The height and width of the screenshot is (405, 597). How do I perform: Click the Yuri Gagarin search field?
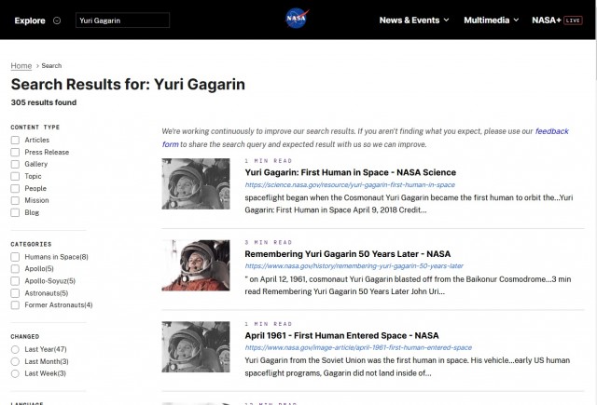click(x=122, y=20)
